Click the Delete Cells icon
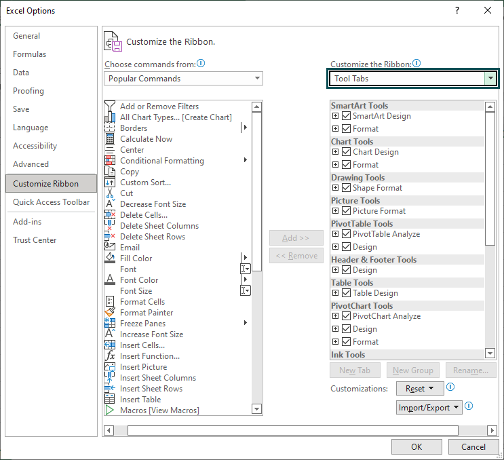This screenshot has height=460, width=504. [x=110, y=214]
